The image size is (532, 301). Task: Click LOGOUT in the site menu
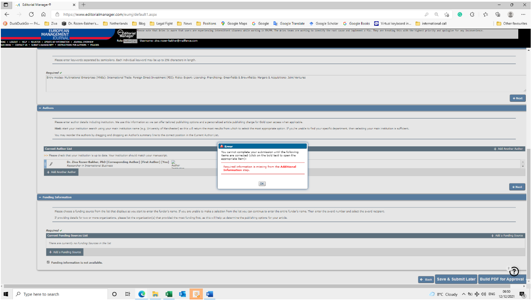14,42
